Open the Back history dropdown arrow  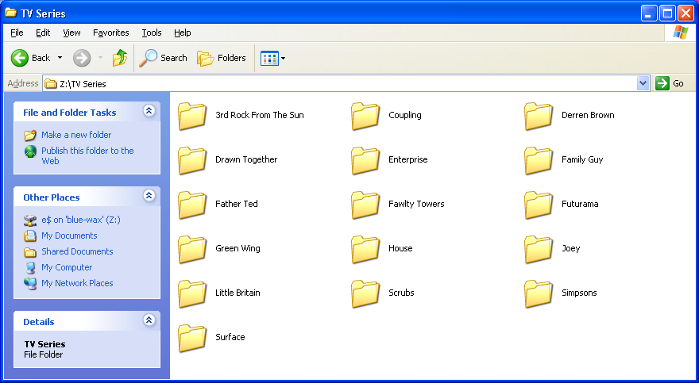60,58
